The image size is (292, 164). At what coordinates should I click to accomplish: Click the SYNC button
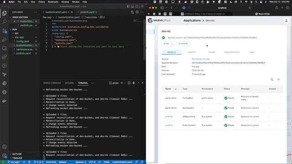point(166,44)
